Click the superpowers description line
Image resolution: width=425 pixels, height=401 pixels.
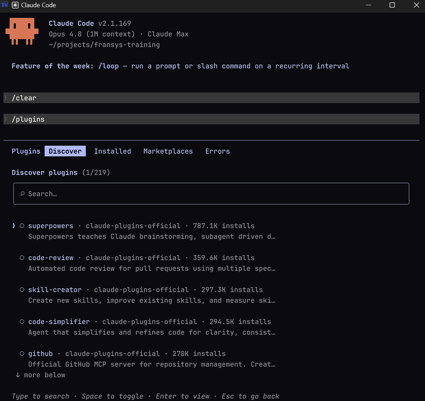click(152, 236)
